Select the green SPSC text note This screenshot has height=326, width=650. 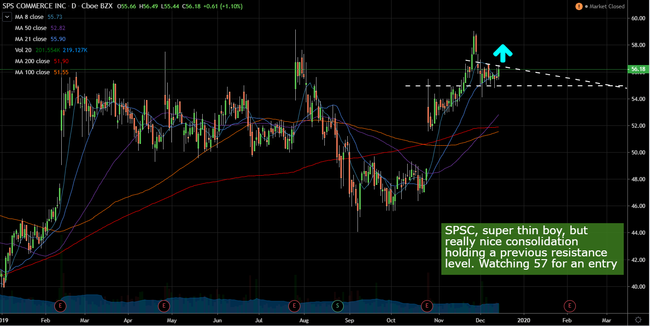(532, 249)
